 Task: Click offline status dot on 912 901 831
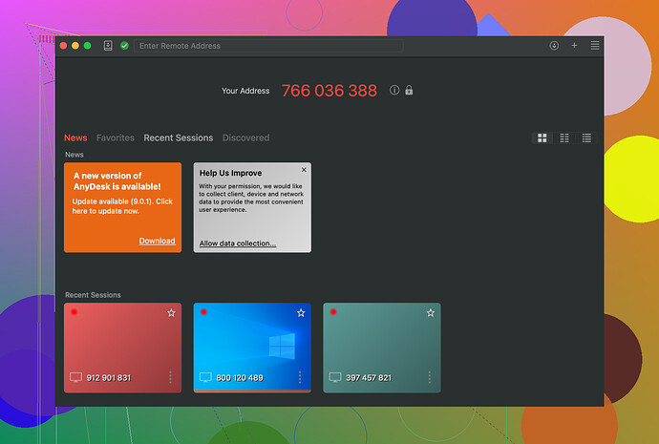74,311
